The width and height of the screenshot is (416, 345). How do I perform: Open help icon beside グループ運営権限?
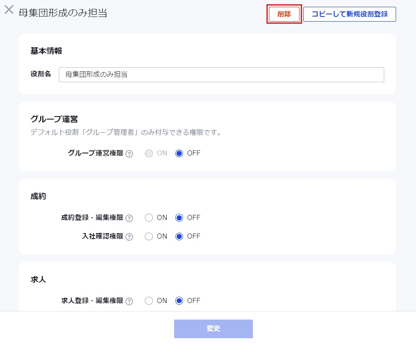(x=129, y=154)
